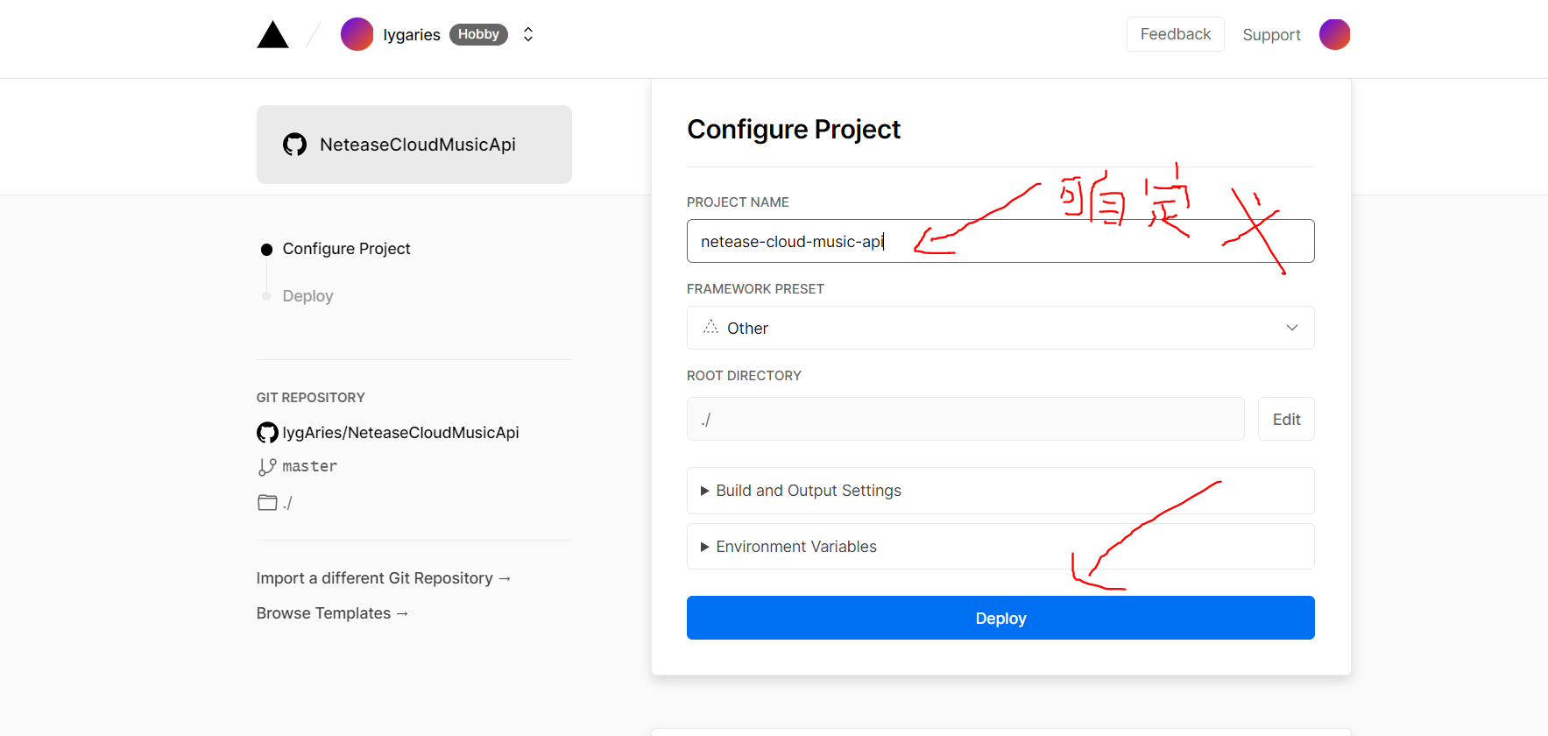The height and width of the screenshot is (736, 1548).
Task: Open the Framework Preset dropdown
Action: (1000, 328)
